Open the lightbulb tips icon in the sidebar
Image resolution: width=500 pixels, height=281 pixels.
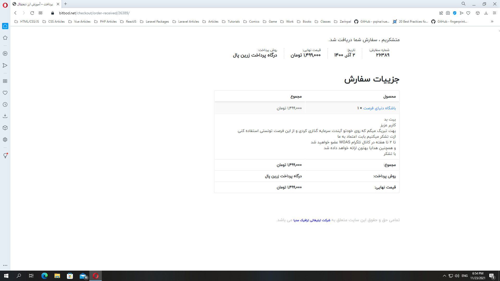pyautogui.click(x=5, y=156)
